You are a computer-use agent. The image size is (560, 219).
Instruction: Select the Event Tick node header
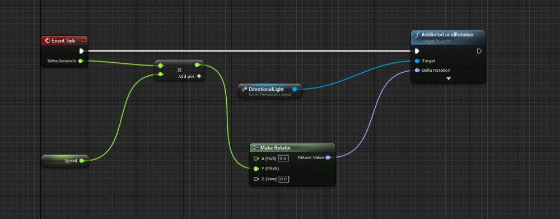[x=64, y=40]
